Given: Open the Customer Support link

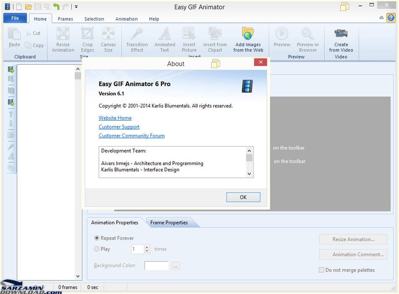Looking at the screenshot, I should click(119, 127).
